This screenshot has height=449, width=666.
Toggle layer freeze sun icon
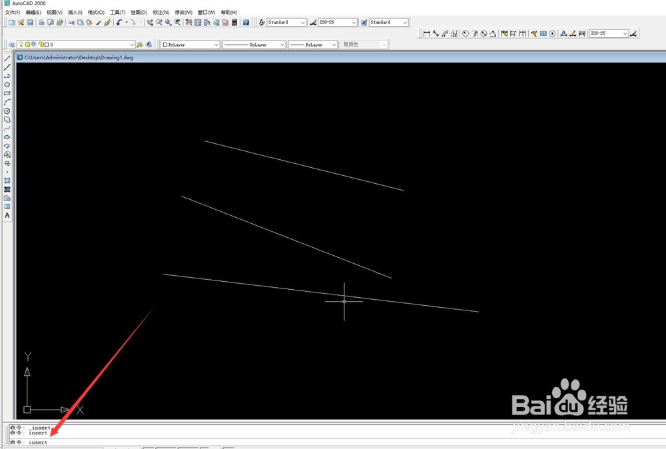tap(27, 44)
